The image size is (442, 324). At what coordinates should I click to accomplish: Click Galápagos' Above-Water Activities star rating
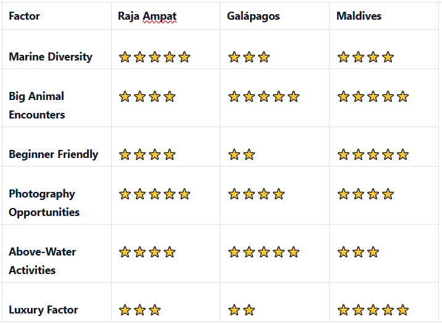[264, 252]
